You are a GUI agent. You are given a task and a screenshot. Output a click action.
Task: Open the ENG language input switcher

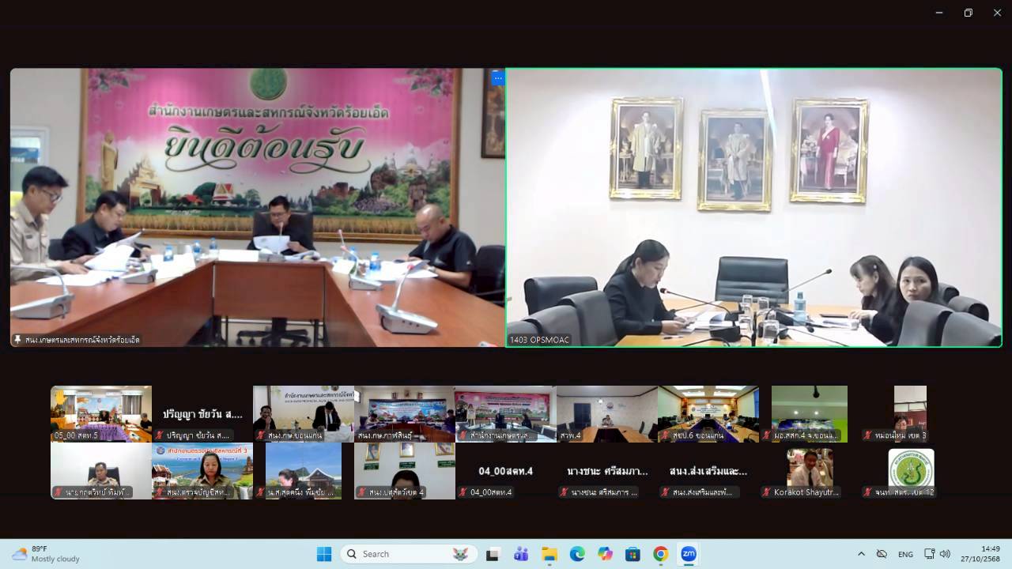coord(905,554)
